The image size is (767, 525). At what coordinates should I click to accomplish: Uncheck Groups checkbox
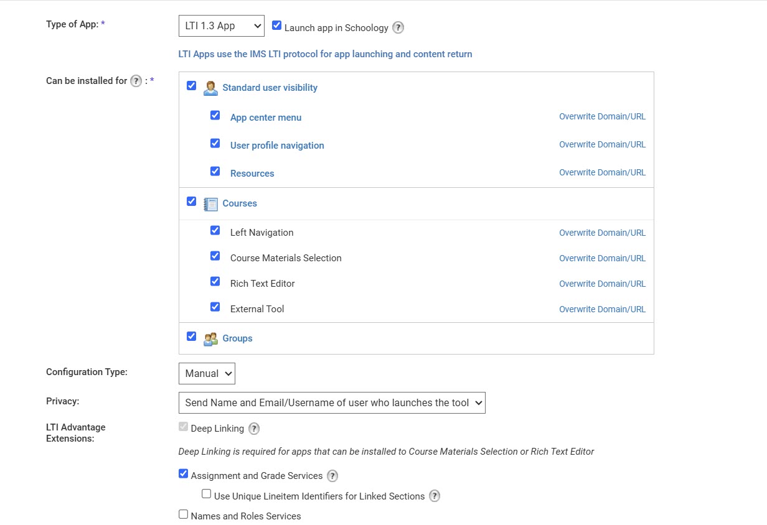pyautogui.click(x=191, y=336)
